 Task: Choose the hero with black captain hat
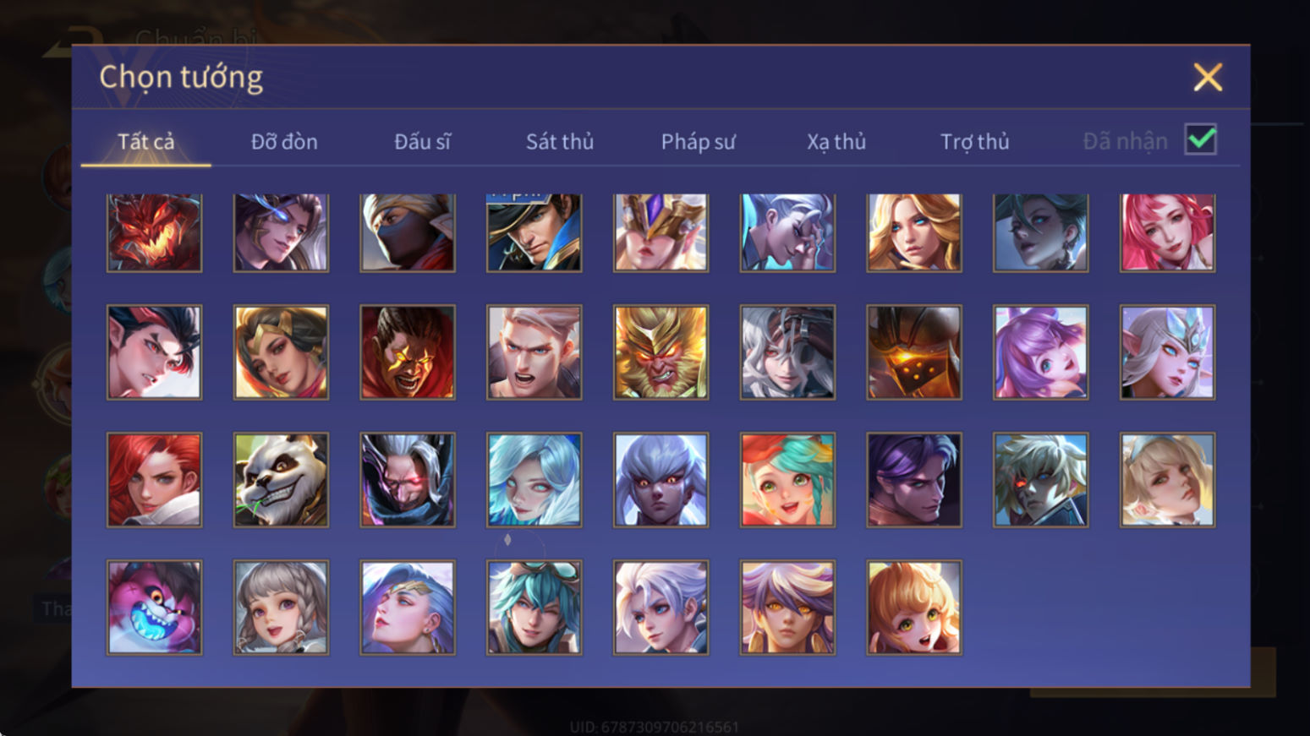coord(534,232)
